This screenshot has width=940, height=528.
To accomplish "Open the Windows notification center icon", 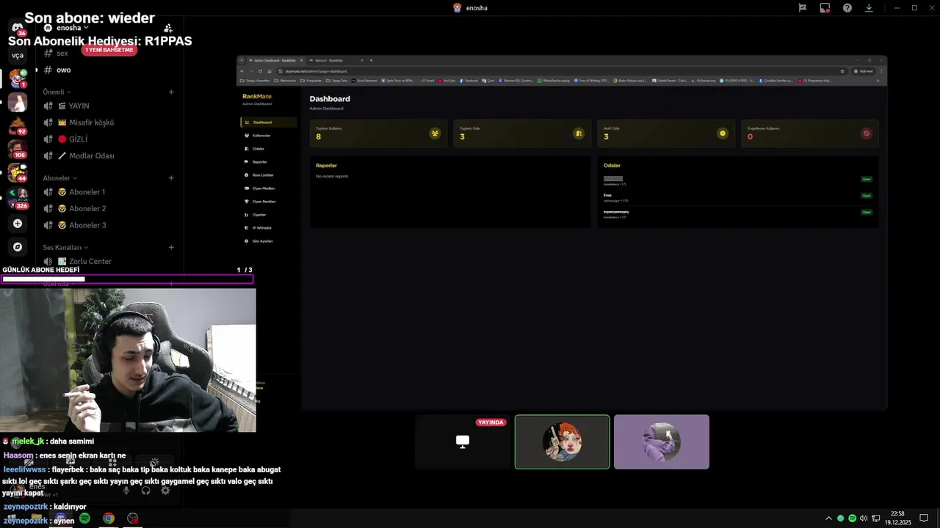I will (x=924, y=518).
